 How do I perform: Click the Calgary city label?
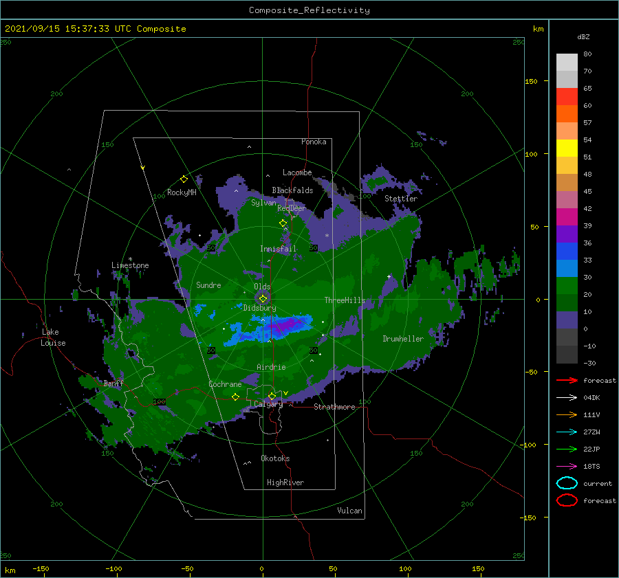pos(268,404)
